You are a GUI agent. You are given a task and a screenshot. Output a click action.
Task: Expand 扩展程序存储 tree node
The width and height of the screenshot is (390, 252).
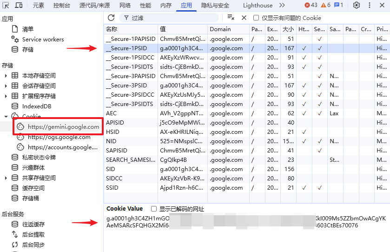pyautogui.click(x=6, y=96)
